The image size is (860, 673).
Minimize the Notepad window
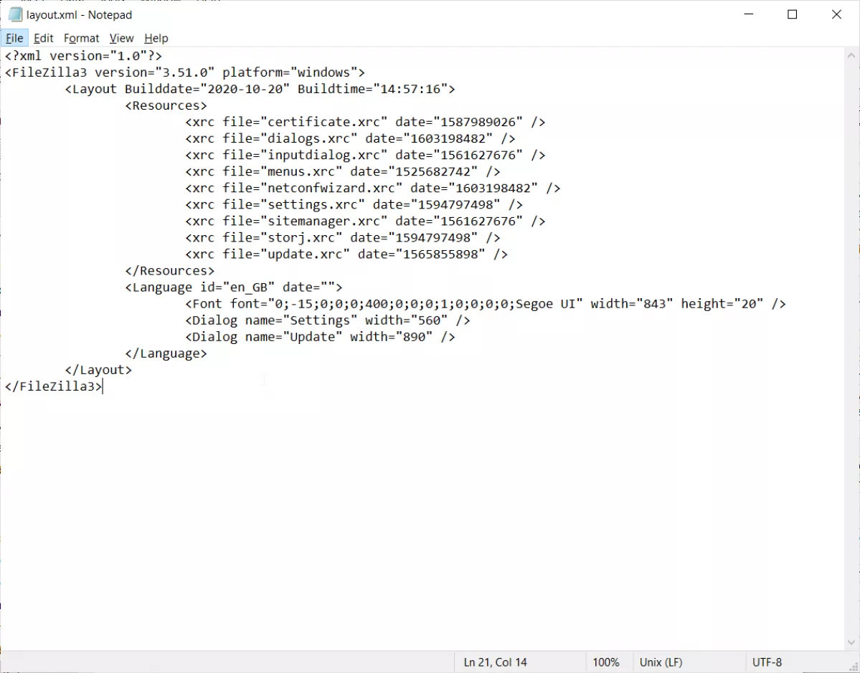[749, 15]
